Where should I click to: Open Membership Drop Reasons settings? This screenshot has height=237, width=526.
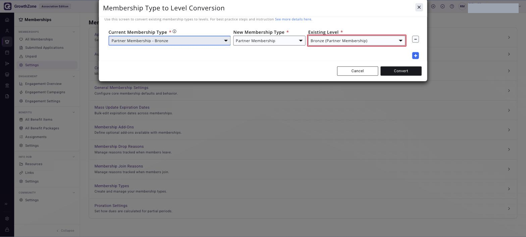click(303, 149)
